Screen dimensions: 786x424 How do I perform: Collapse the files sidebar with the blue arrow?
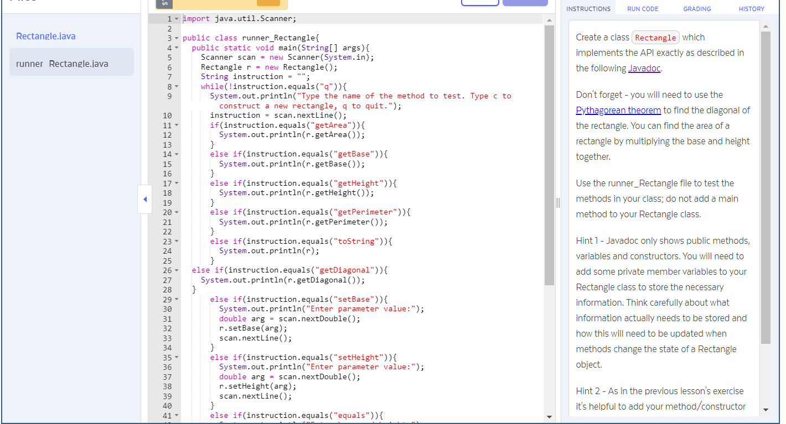point(144,199)
